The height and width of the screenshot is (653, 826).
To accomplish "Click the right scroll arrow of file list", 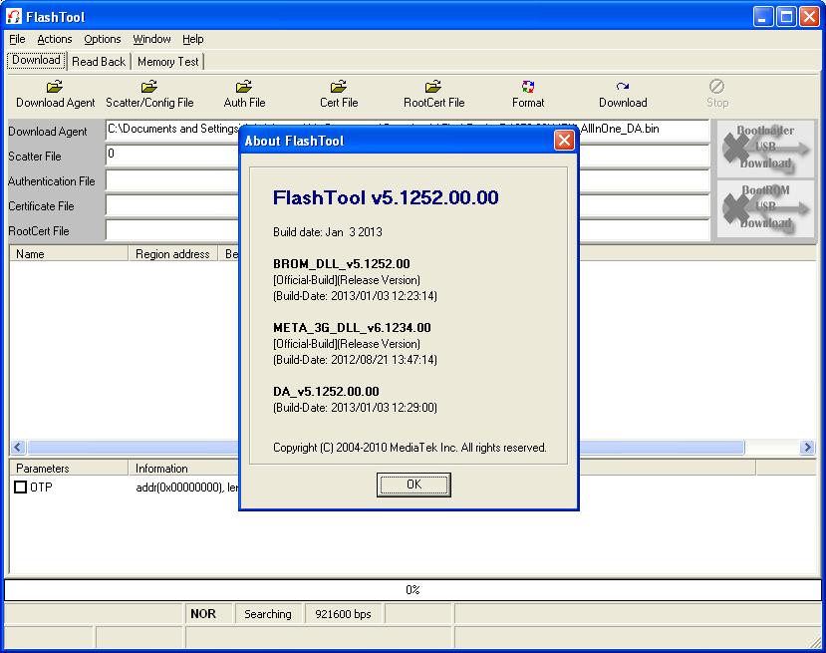I will (806, 448).
